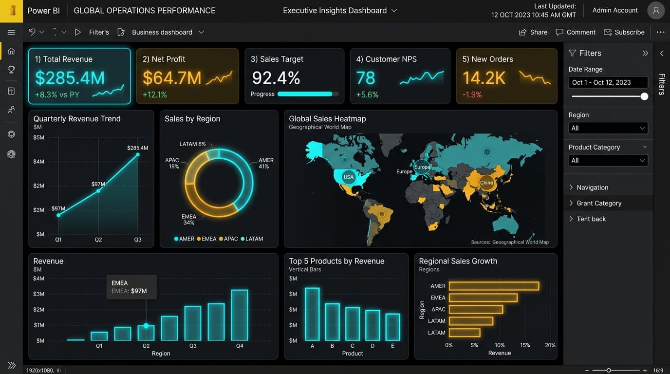The width and height of the screenshot is (670, 374).
Task: Open the hamburger navigation menu
Action: point(11,32)
